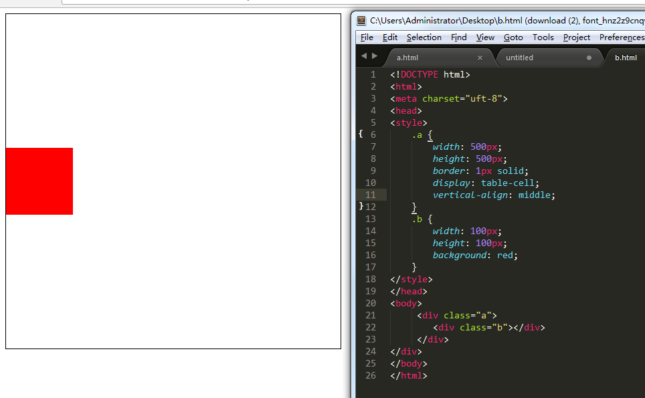
Task: Click the Sublime Text app icon in title bar
Action: 361,20
